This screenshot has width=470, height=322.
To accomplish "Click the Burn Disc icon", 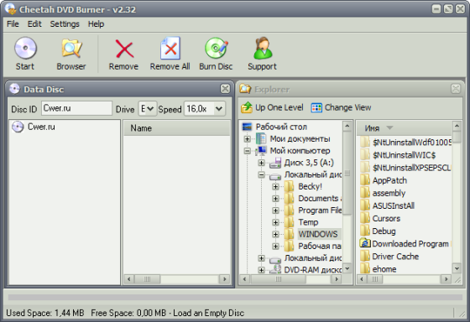I will point(217,48).
